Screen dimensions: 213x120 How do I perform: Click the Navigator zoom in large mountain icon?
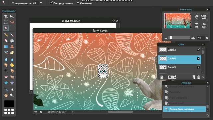193,38
